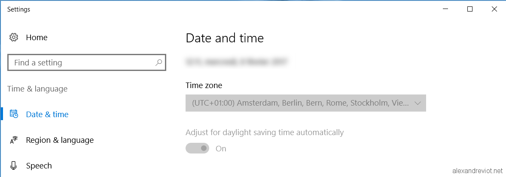Click the blurred current date and time text
This screenshot has height=177, width=506.
[x=237, y=62]
